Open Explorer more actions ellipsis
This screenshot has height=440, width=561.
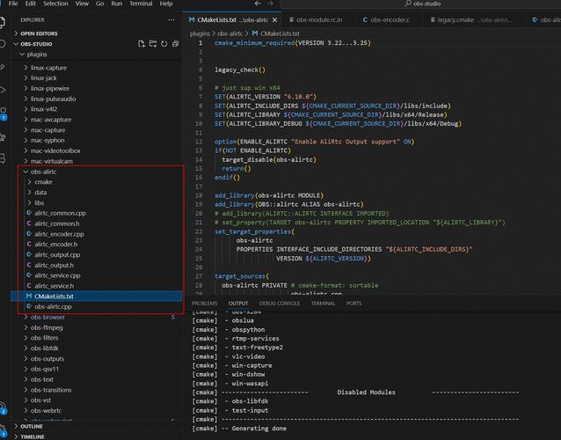pos(171,19)
